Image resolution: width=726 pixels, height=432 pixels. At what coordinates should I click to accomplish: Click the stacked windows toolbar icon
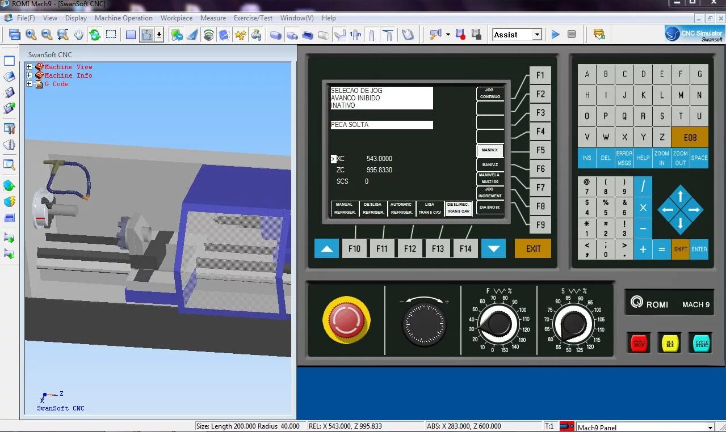(15, 35)
